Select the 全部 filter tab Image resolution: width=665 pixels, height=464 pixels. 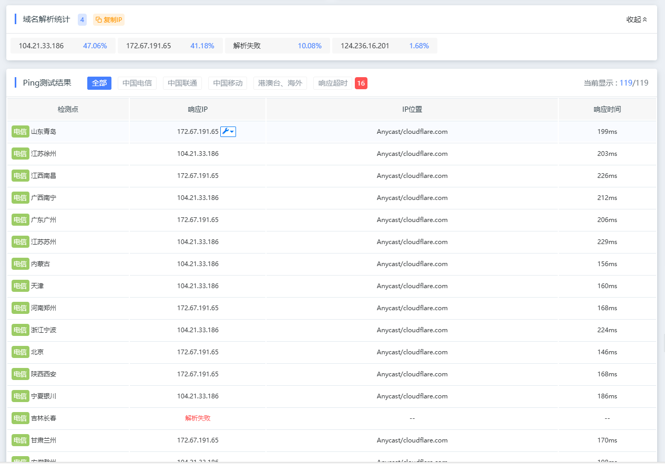(99, 83)
